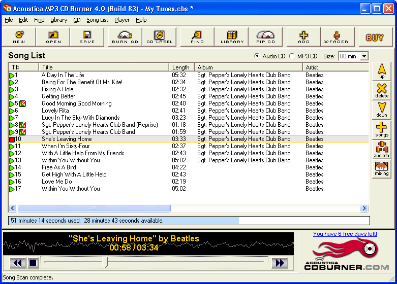
Task: Click the disc space usage progress bar
Action: (189, 221)
